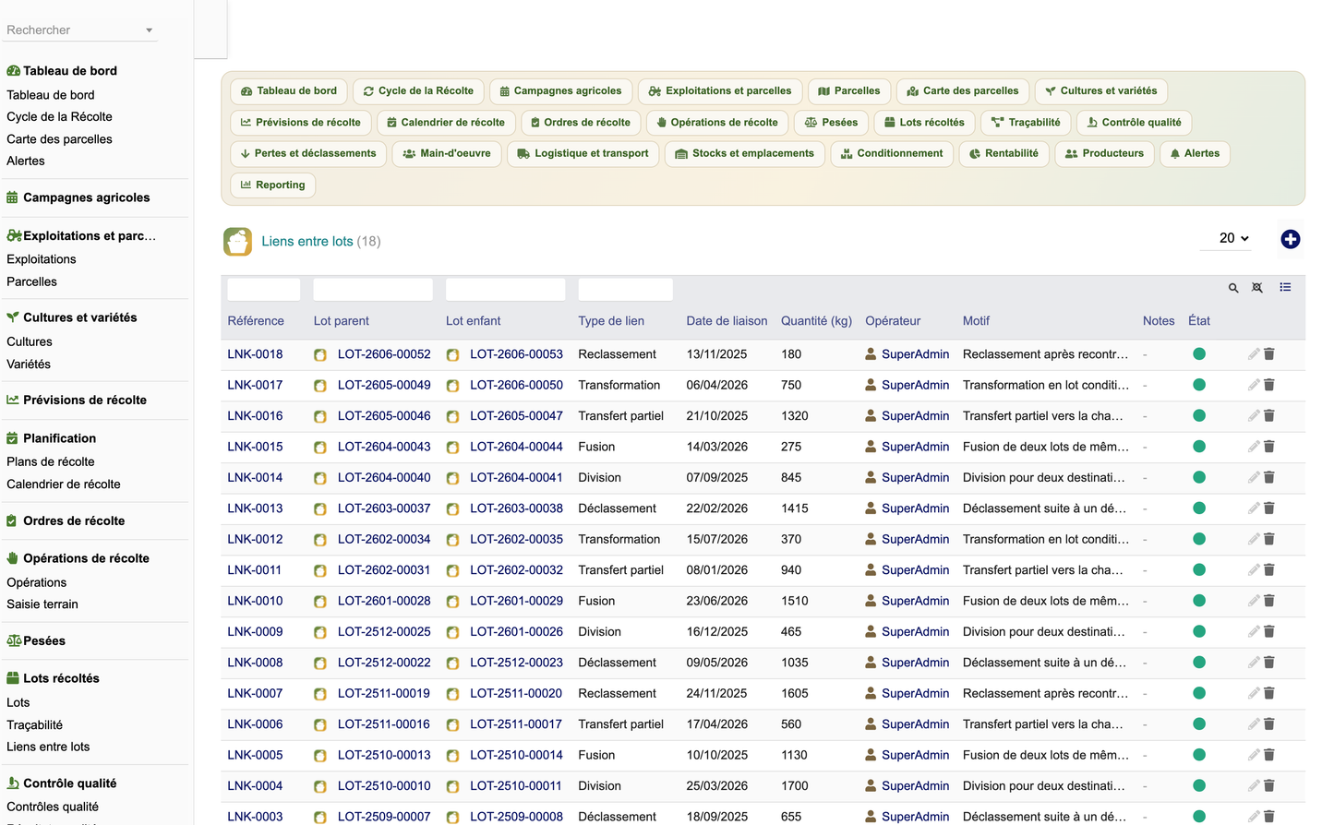Open the Logistique et transport tab

pyautogui.click(x=583, y=154)
